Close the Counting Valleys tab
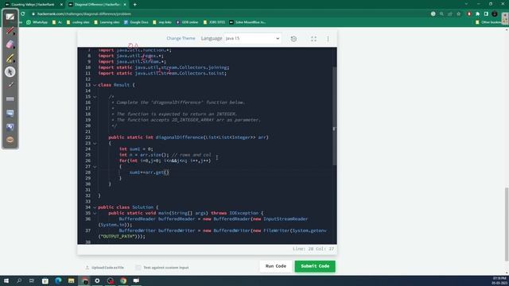This screenshot has width=509, height=286. click(61, 5)
